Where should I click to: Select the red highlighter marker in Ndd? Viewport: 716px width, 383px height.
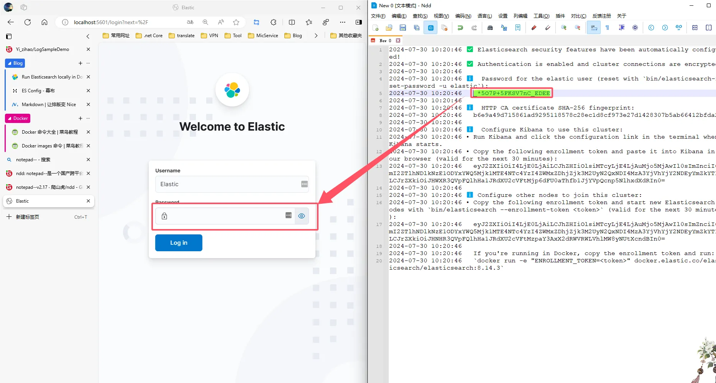tap(534, 28)
